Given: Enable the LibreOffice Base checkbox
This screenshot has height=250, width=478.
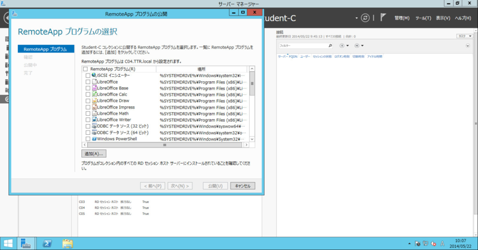Looking at the screenshot, I should tap(88, 88).
